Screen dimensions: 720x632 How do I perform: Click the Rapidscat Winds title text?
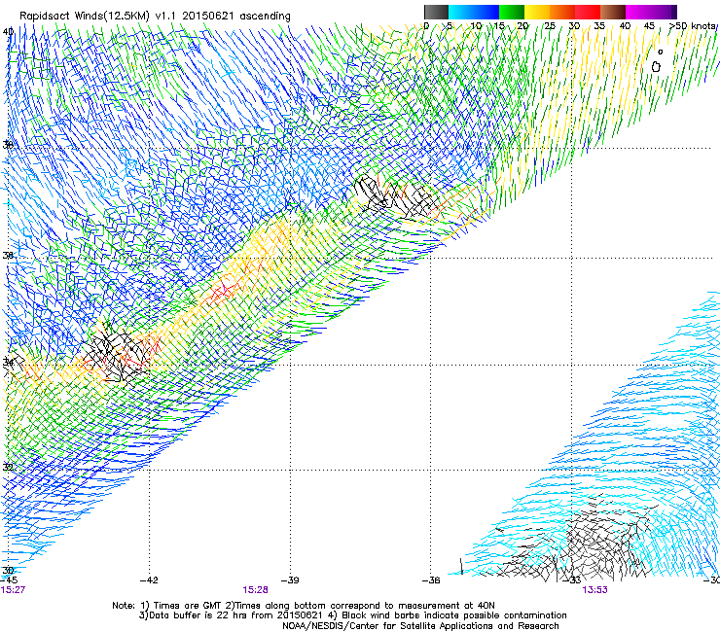pos(155,17)
